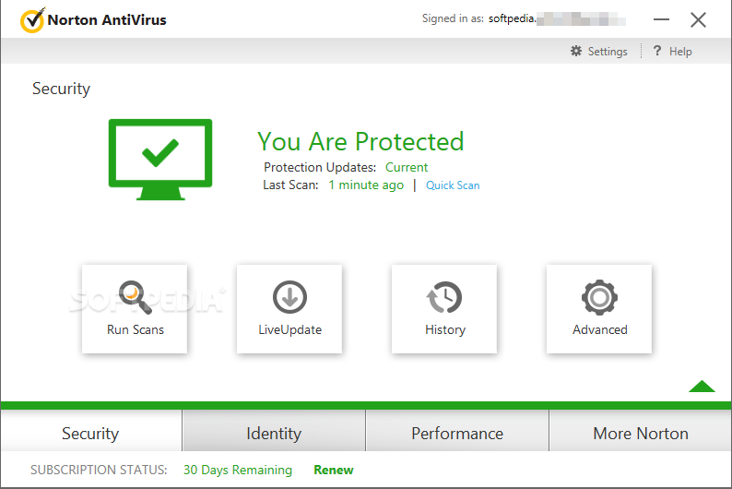Click the Help question mark icon
Viewport: 732px width, 489px height.
(656, 51)
